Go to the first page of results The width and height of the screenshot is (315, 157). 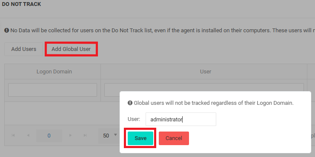13,136
